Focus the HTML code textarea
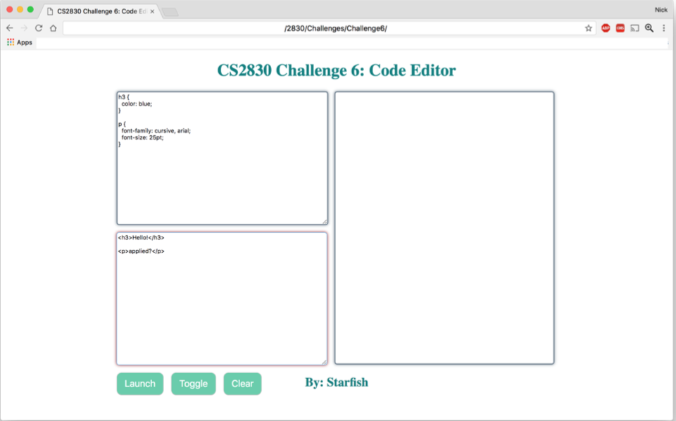Screen dimensions: 676x421 [x=222, y=299]
